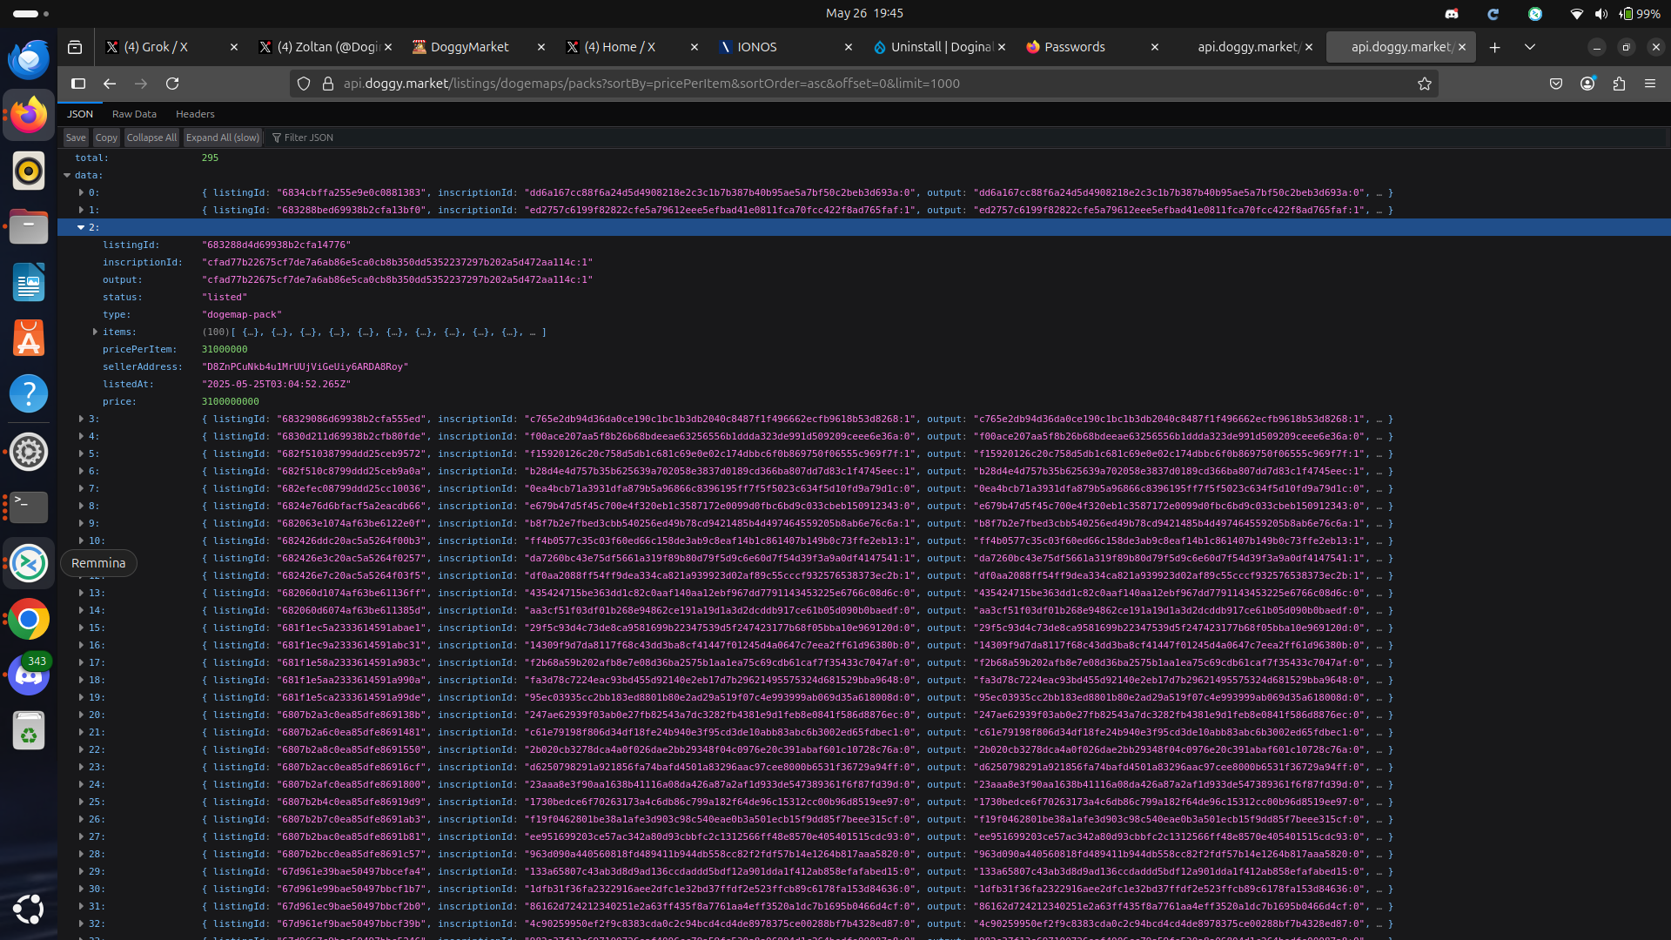Expand the items array row
Screen dimensions: 1671x940
coord(96,332)
